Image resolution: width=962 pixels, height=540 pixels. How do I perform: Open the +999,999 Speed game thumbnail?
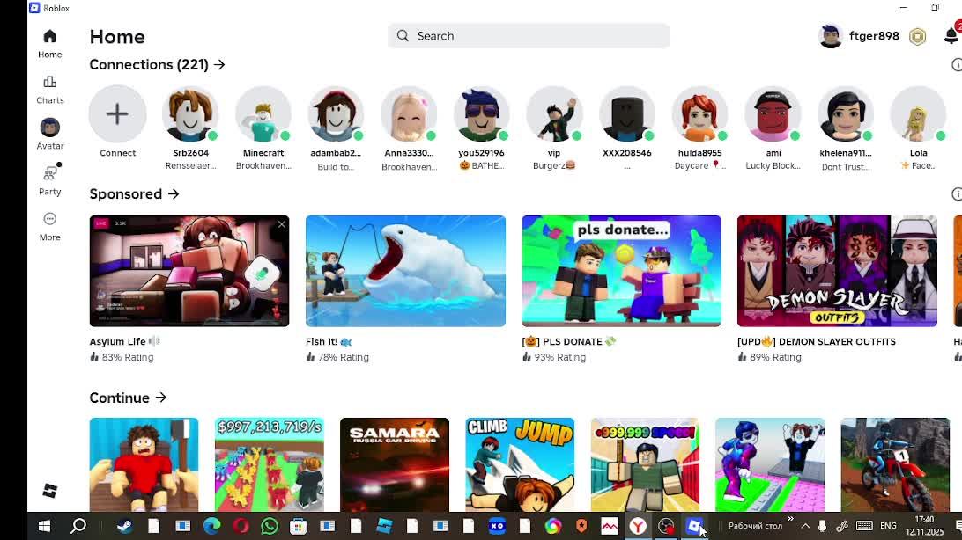coord(645,464)
